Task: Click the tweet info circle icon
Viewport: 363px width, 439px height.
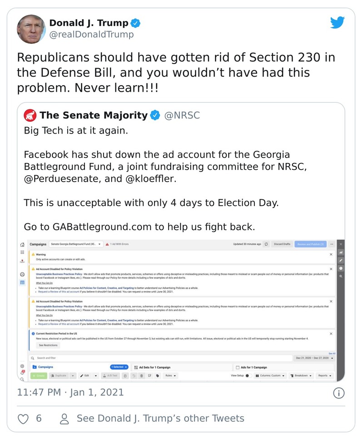Action: [338, 393]
